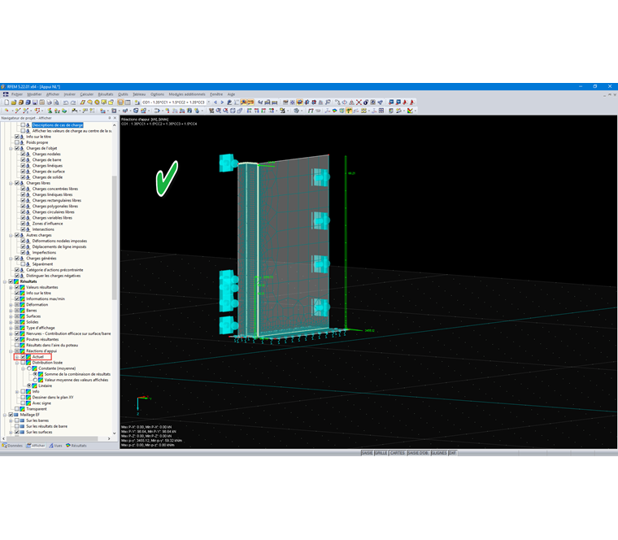Select Valeur moyenne des valeurs affichées radio
Viewport: 618px width, 540px height.
[x=35, y=380]
